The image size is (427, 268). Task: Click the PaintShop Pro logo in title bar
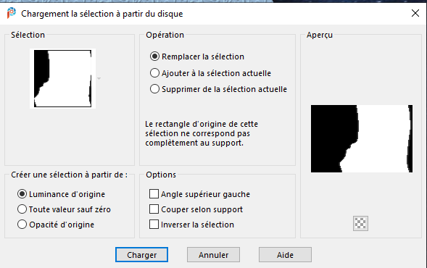(x=11, y=13)
